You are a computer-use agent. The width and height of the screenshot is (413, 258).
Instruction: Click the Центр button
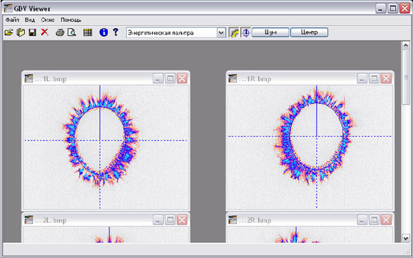(x=309, y=32)
